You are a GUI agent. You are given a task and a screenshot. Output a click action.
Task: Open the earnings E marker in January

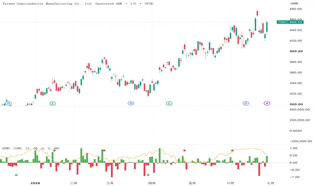click(x=53, y=103)
